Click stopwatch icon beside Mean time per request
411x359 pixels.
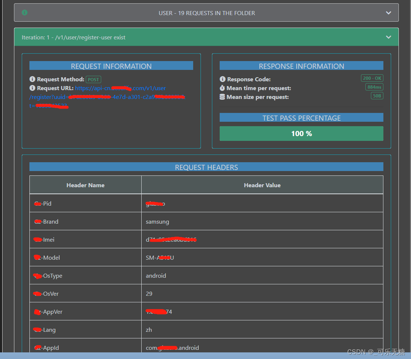(222, 88)
